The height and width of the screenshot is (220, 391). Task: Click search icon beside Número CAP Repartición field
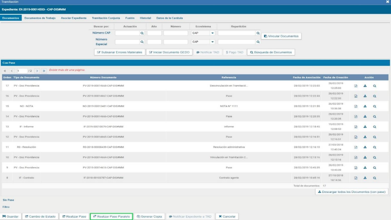click(258, 33)
